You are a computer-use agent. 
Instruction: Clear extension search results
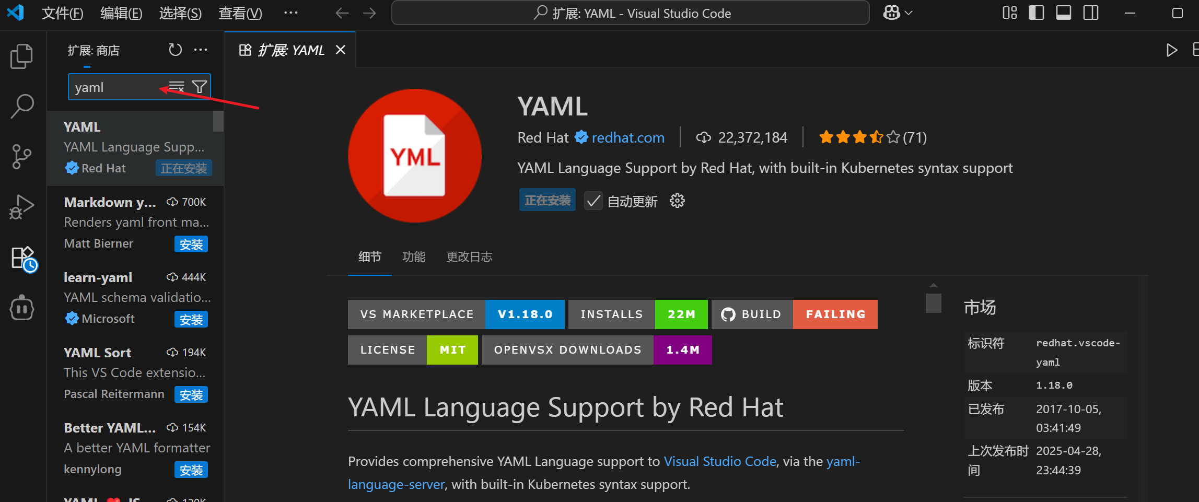pyautogui.click(x=177, y=87)
